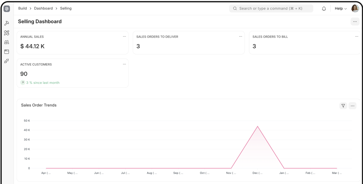
Task: Open Active Customers card options menu
Action: [124, 64]
